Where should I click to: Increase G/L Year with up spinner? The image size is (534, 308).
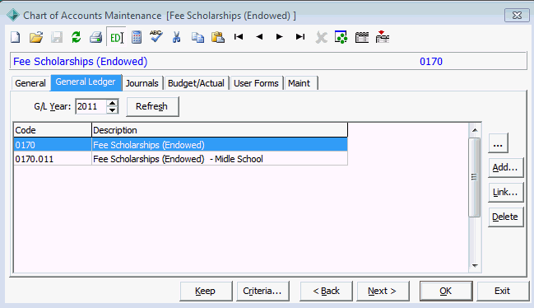[113, 103]
